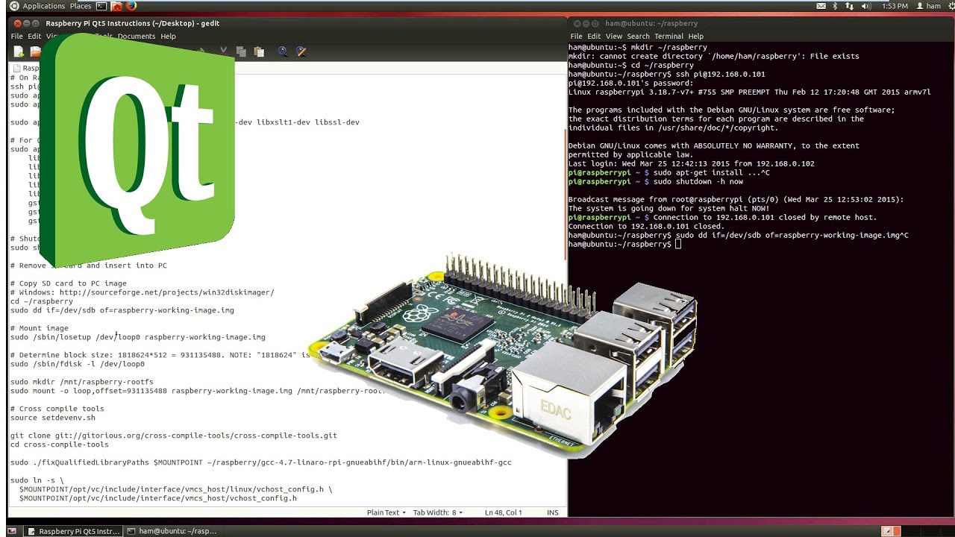The width and height of the screenshot is (955, 537).
Task: Launch Firefox from the top panel
Action: coord(131,6)
